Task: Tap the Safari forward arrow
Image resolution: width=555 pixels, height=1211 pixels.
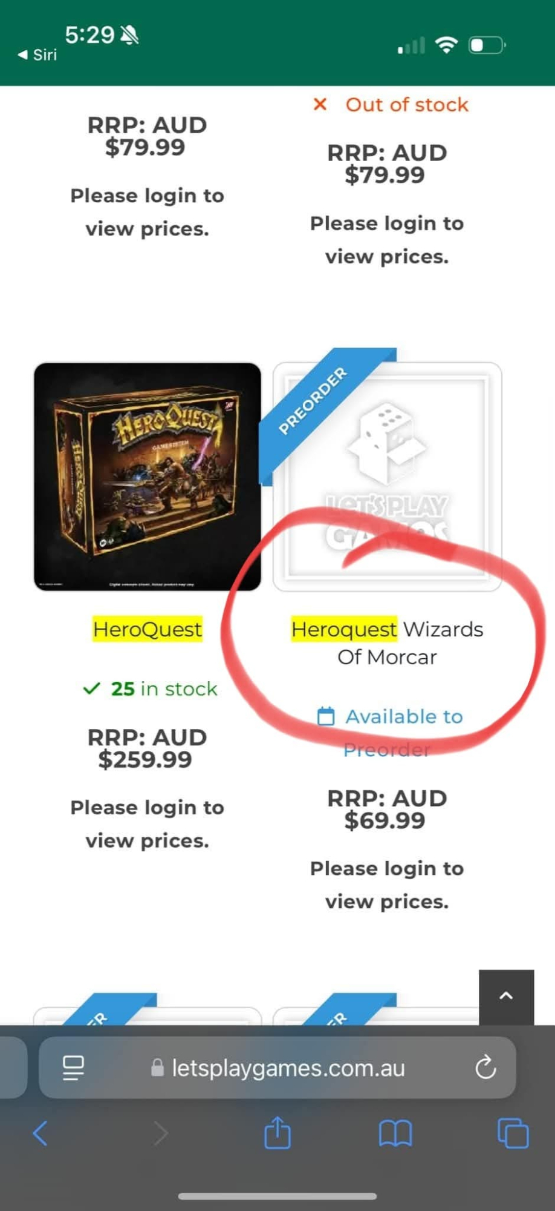Action: (160, 1133)
